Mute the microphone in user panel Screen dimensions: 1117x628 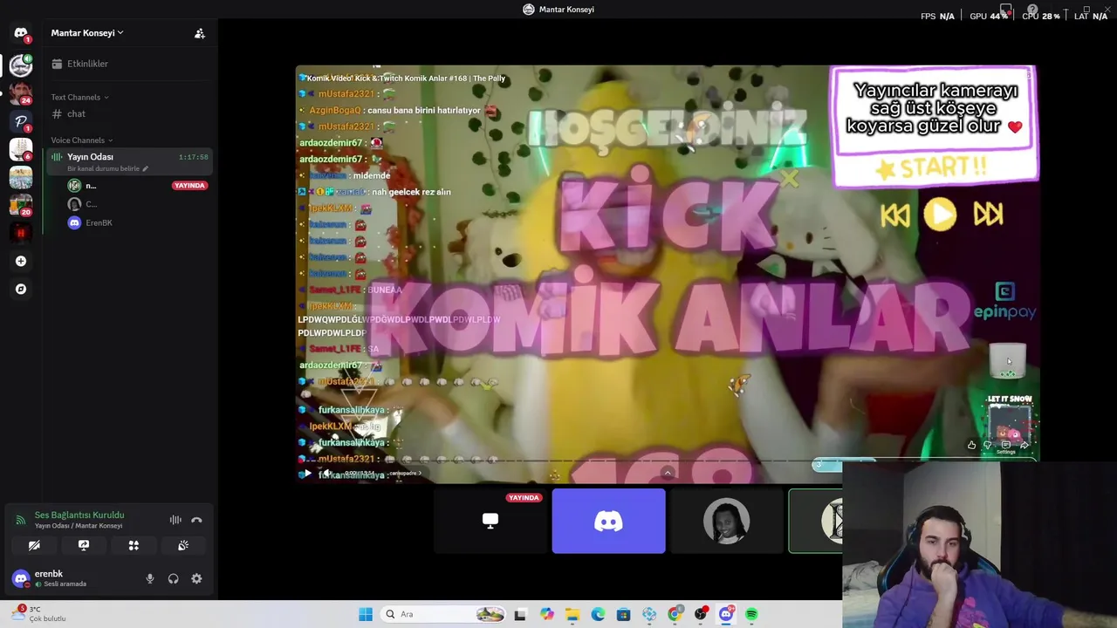[x=150, y=578]
